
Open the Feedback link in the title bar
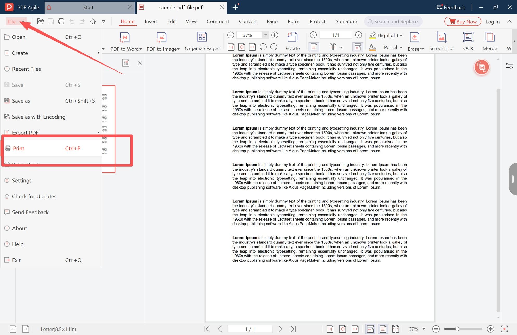[x=451, y=7]
